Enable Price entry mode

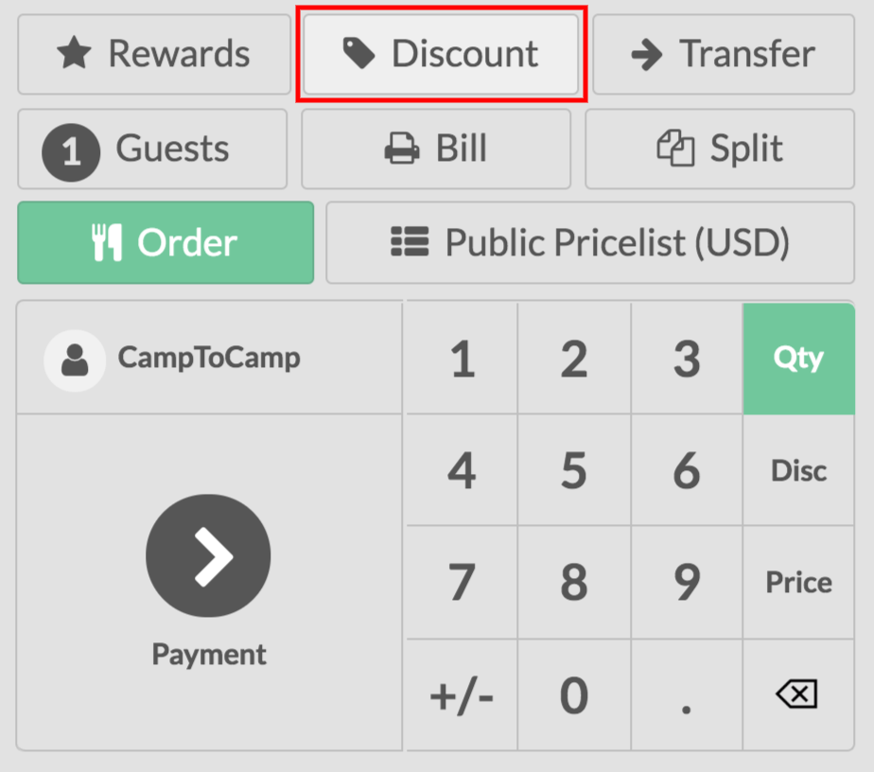click(798, 582)
